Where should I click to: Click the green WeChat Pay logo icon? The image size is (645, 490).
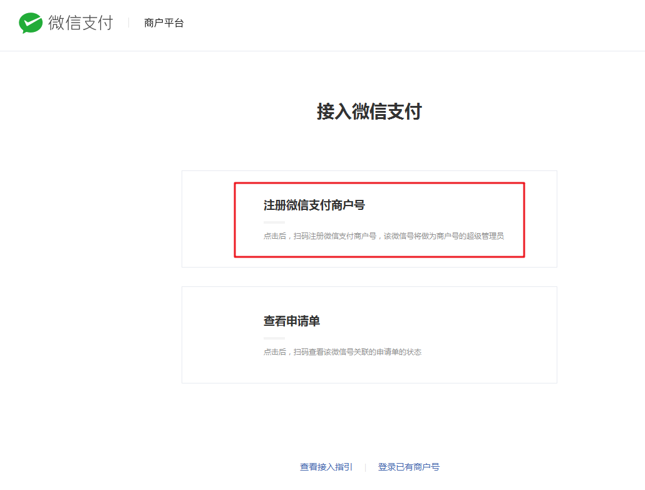click(30, 23)
